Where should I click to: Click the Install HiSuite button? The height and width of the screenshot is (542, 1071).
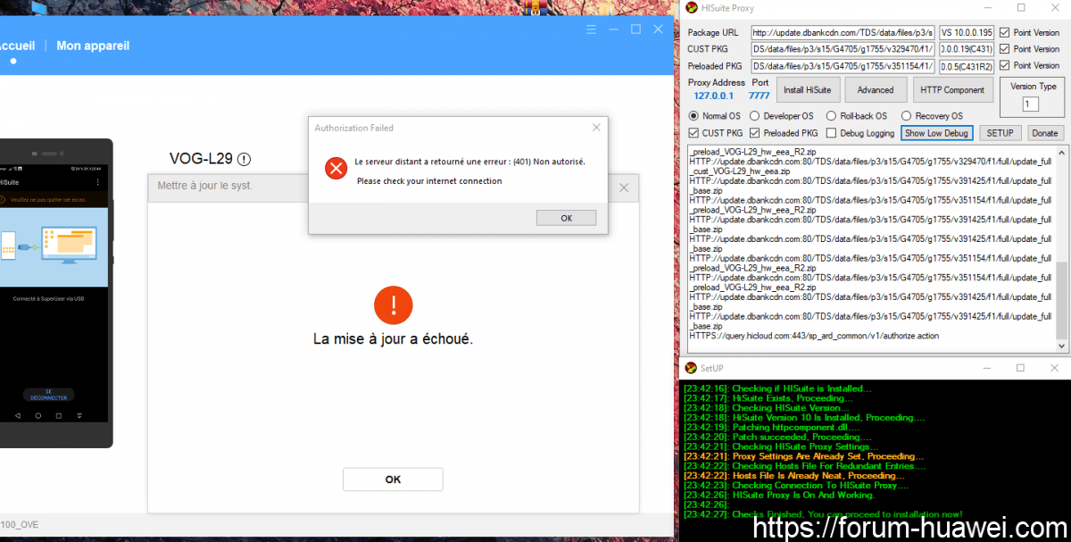pyautogui.click(x=807, y=89)
